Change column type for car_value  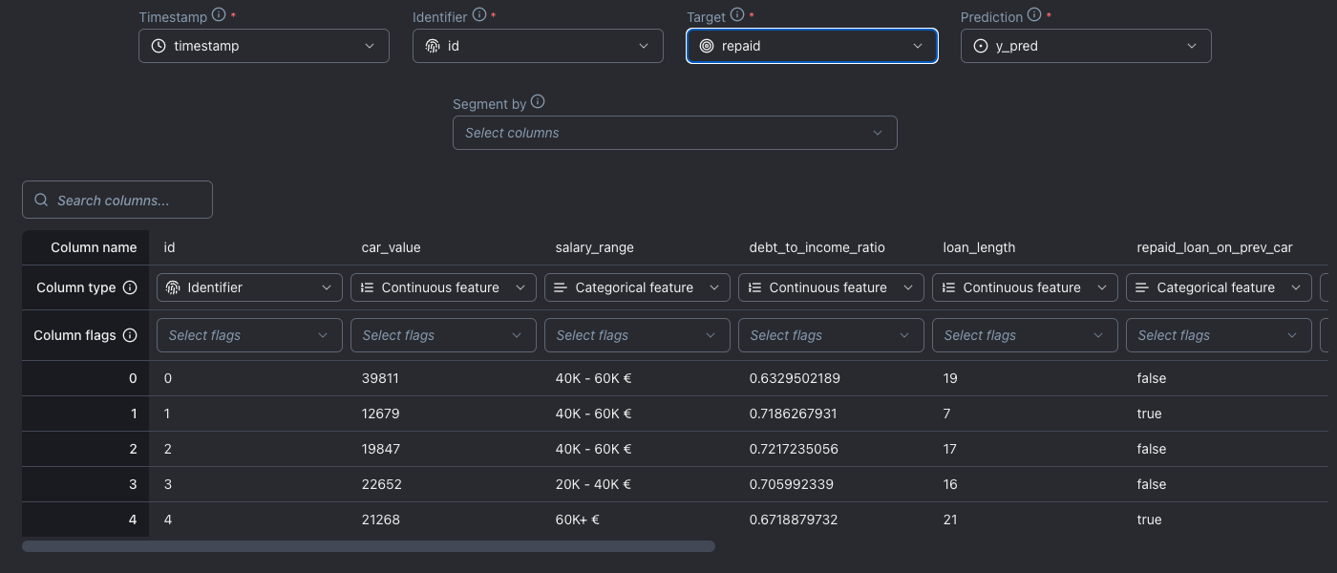(443, 287)
